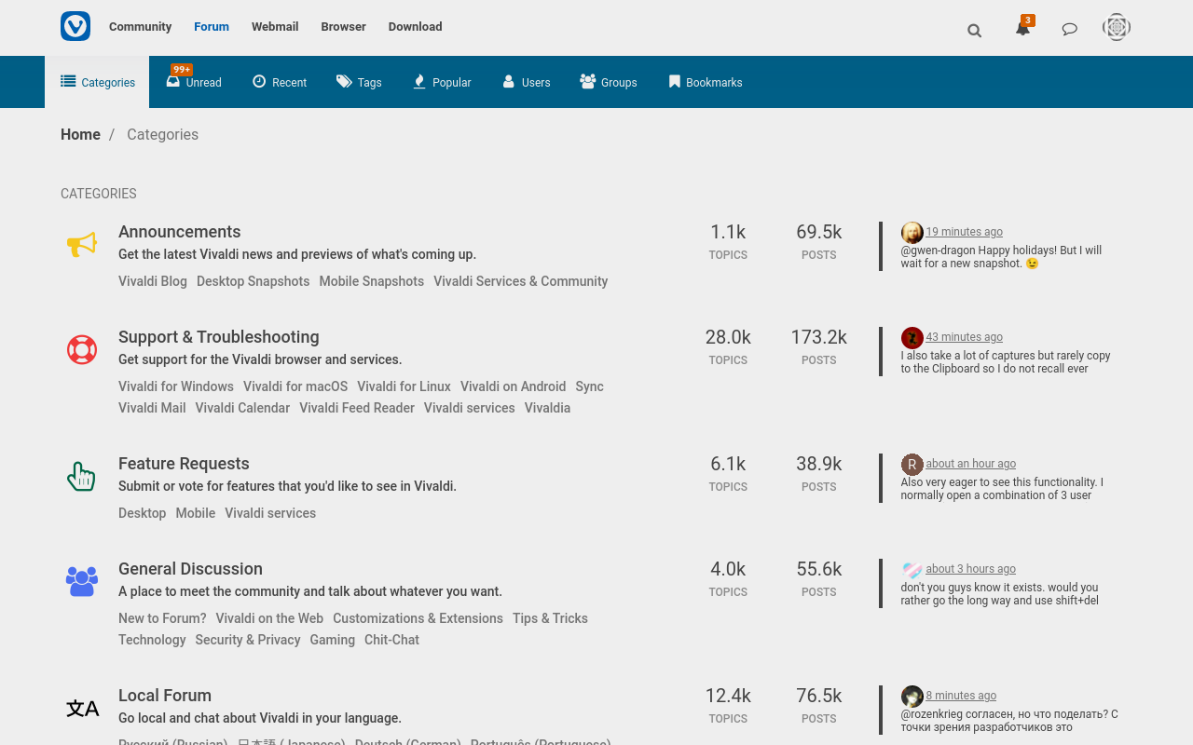Navigate Home via the breadcrumb
1193x745 pixels.
(80, 135)
